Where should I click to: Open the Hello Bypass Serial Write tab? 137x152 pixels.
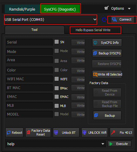93,30
